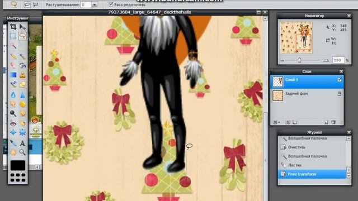The width and height of the screenshot is (358, 201).
Task: Select the Paint Bucket tool
Action: point(22,65)
